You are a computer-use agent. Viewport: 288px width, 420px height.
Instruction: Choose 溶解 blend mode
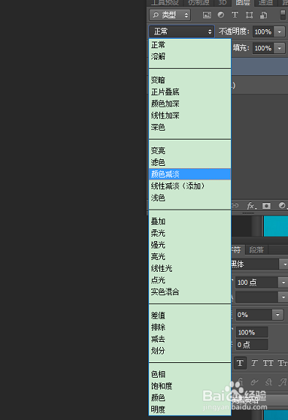[x=190, y=56]
